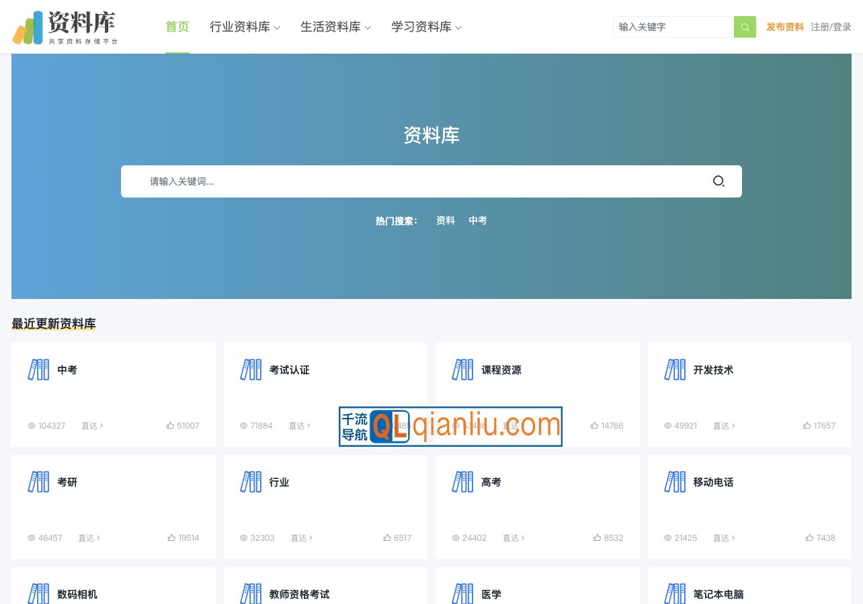This screenshot has height=604, width=863.
Task: Click the 资料库 logo in top left
Action: (x=65, y=28)
